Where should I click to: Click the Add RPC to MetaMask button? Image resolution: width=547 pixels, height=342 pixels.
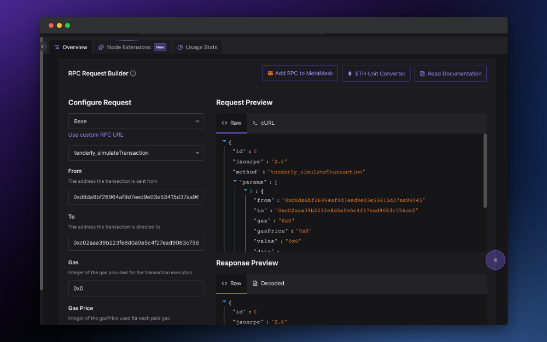(299, 73)
